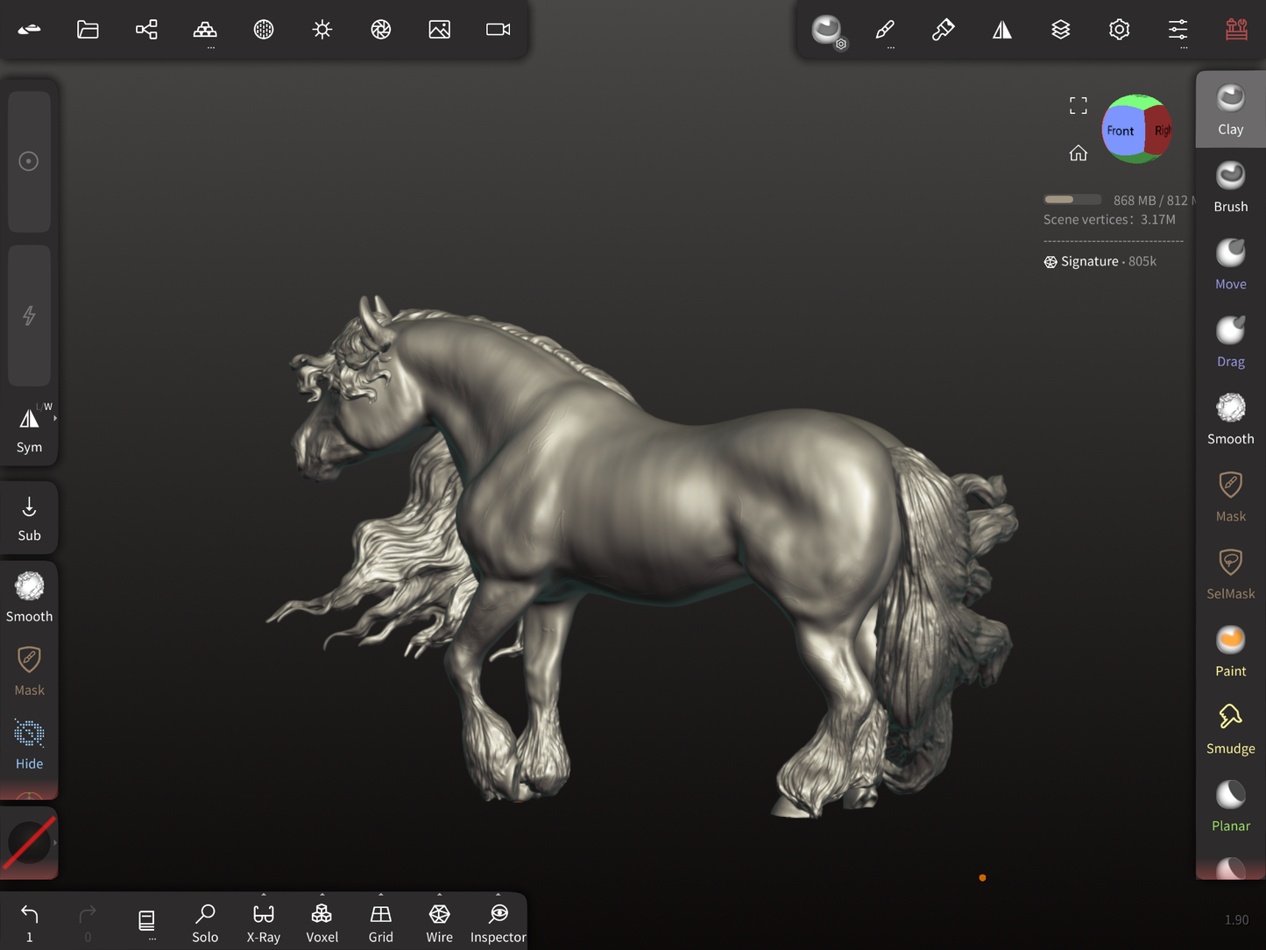Expand the Sym symmetry options
Image resolution: width=1266 pixels, height=950 pixels.
click(55, 419)
